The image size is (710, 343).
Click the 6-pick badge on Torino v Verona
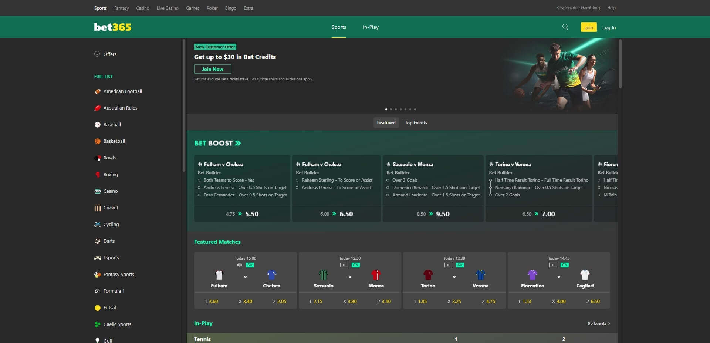pyautogui.click(x=460, y=265)
